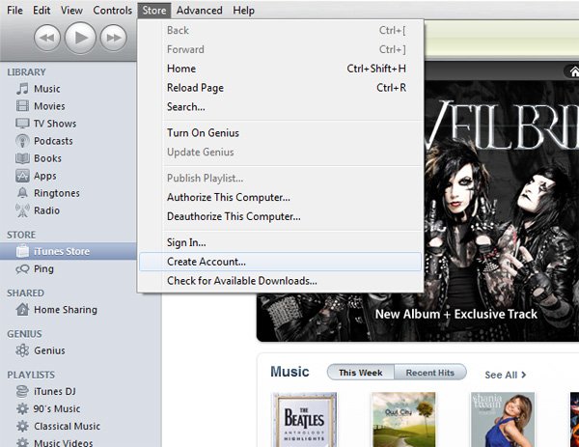Open the Help menu
579x447 pixels.
243,11
